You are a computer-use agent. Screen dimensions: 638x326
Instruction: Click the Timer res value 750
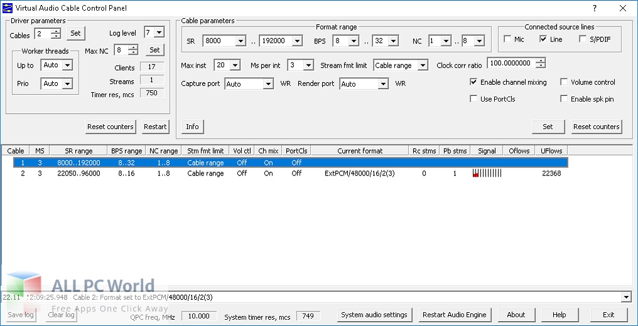coord(152,93)
